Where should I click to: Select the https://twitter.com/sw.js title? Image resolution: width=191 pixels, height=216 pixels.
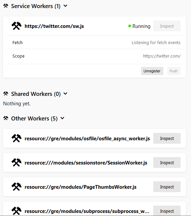54,26
